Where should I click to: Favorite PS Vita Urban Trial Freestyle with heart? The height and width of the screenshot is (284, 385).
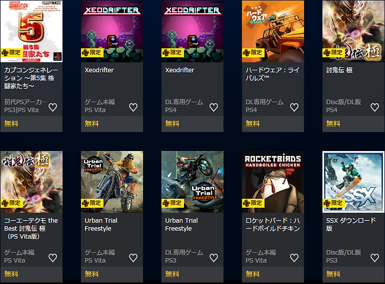click(133, 258)
